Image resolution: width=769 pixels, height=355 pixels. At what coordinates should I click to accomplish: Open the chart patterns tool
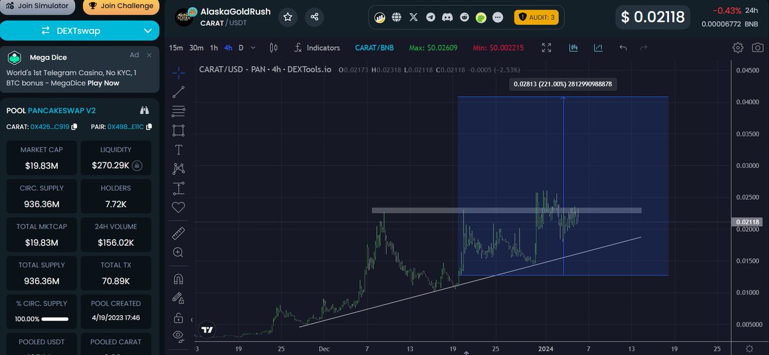click(x=179, y=169)
